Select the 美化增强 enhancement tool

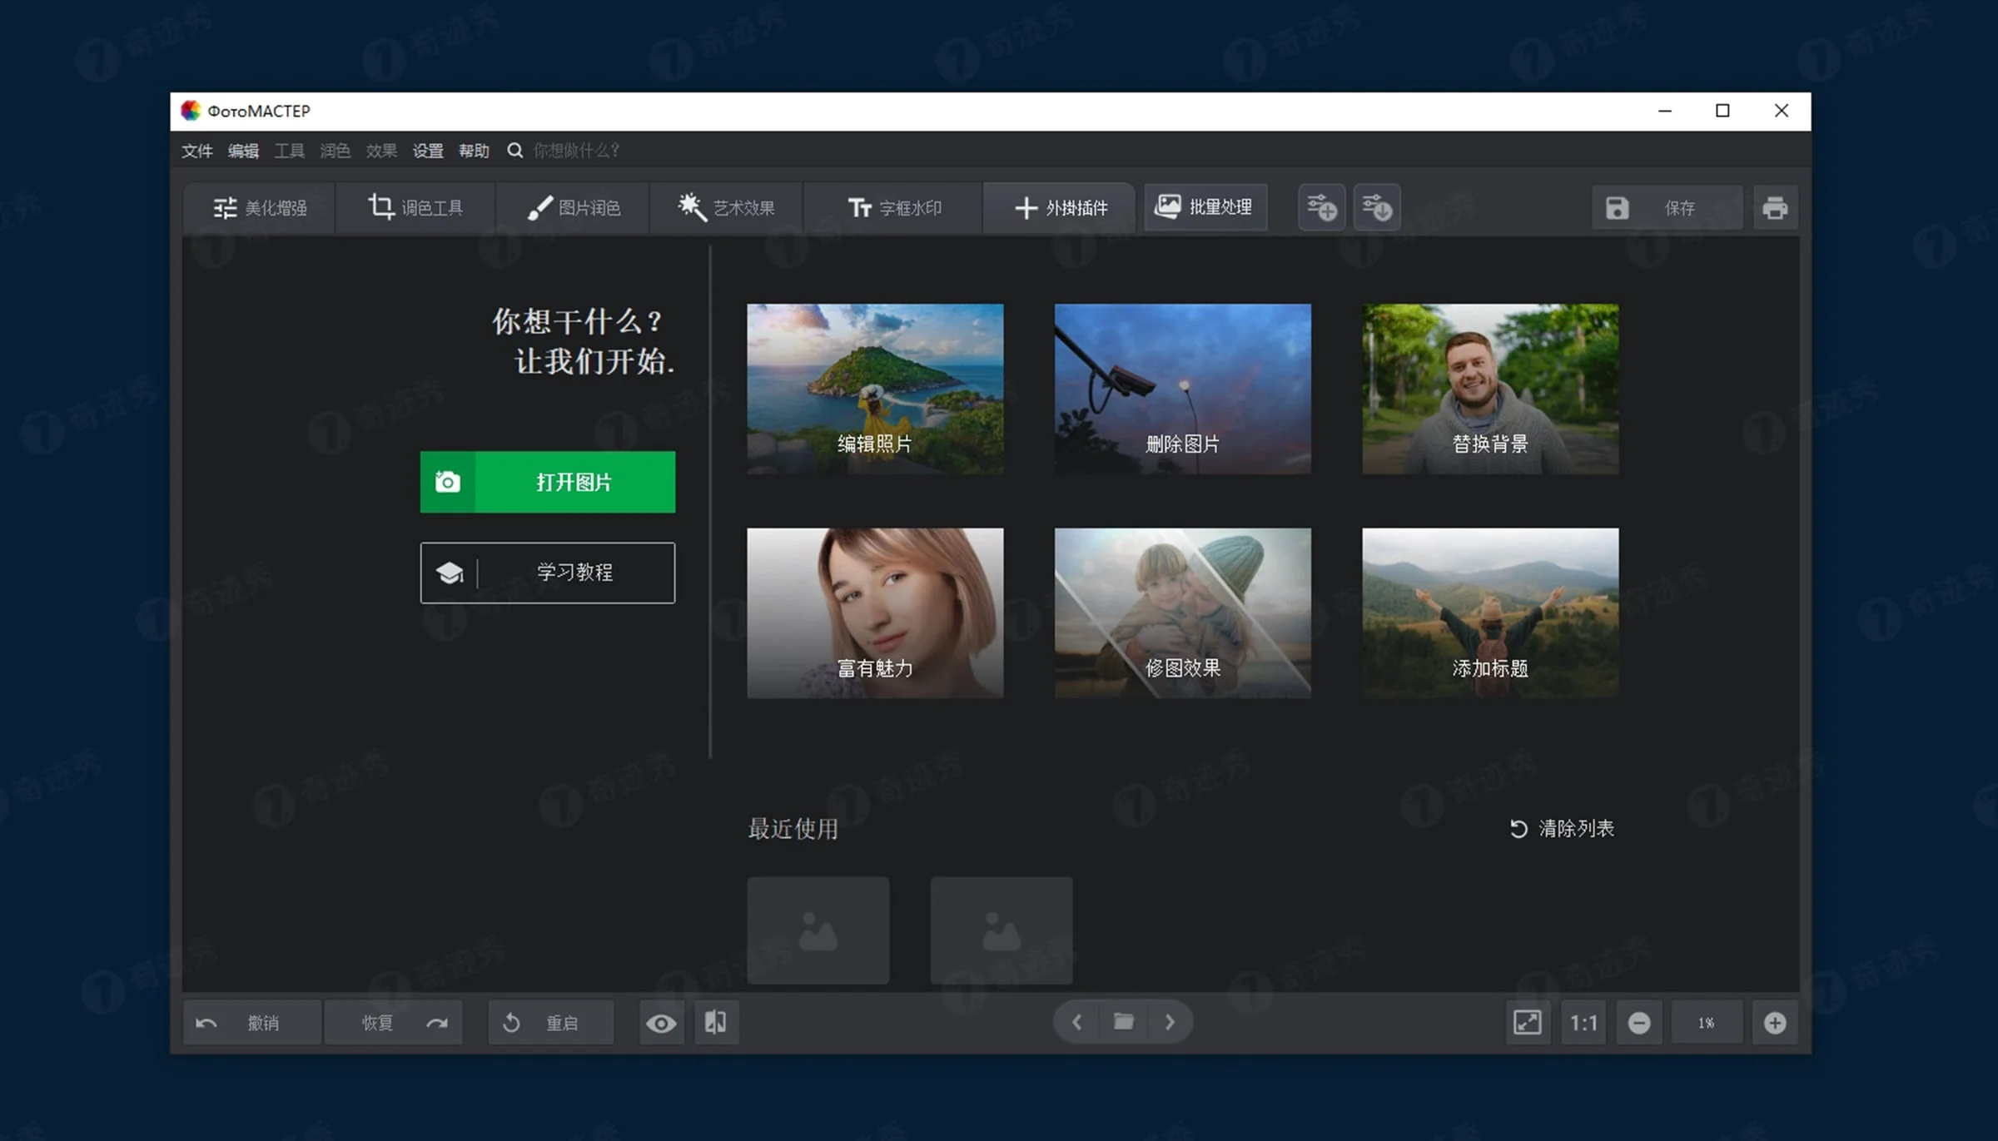[x=261, y=208]
